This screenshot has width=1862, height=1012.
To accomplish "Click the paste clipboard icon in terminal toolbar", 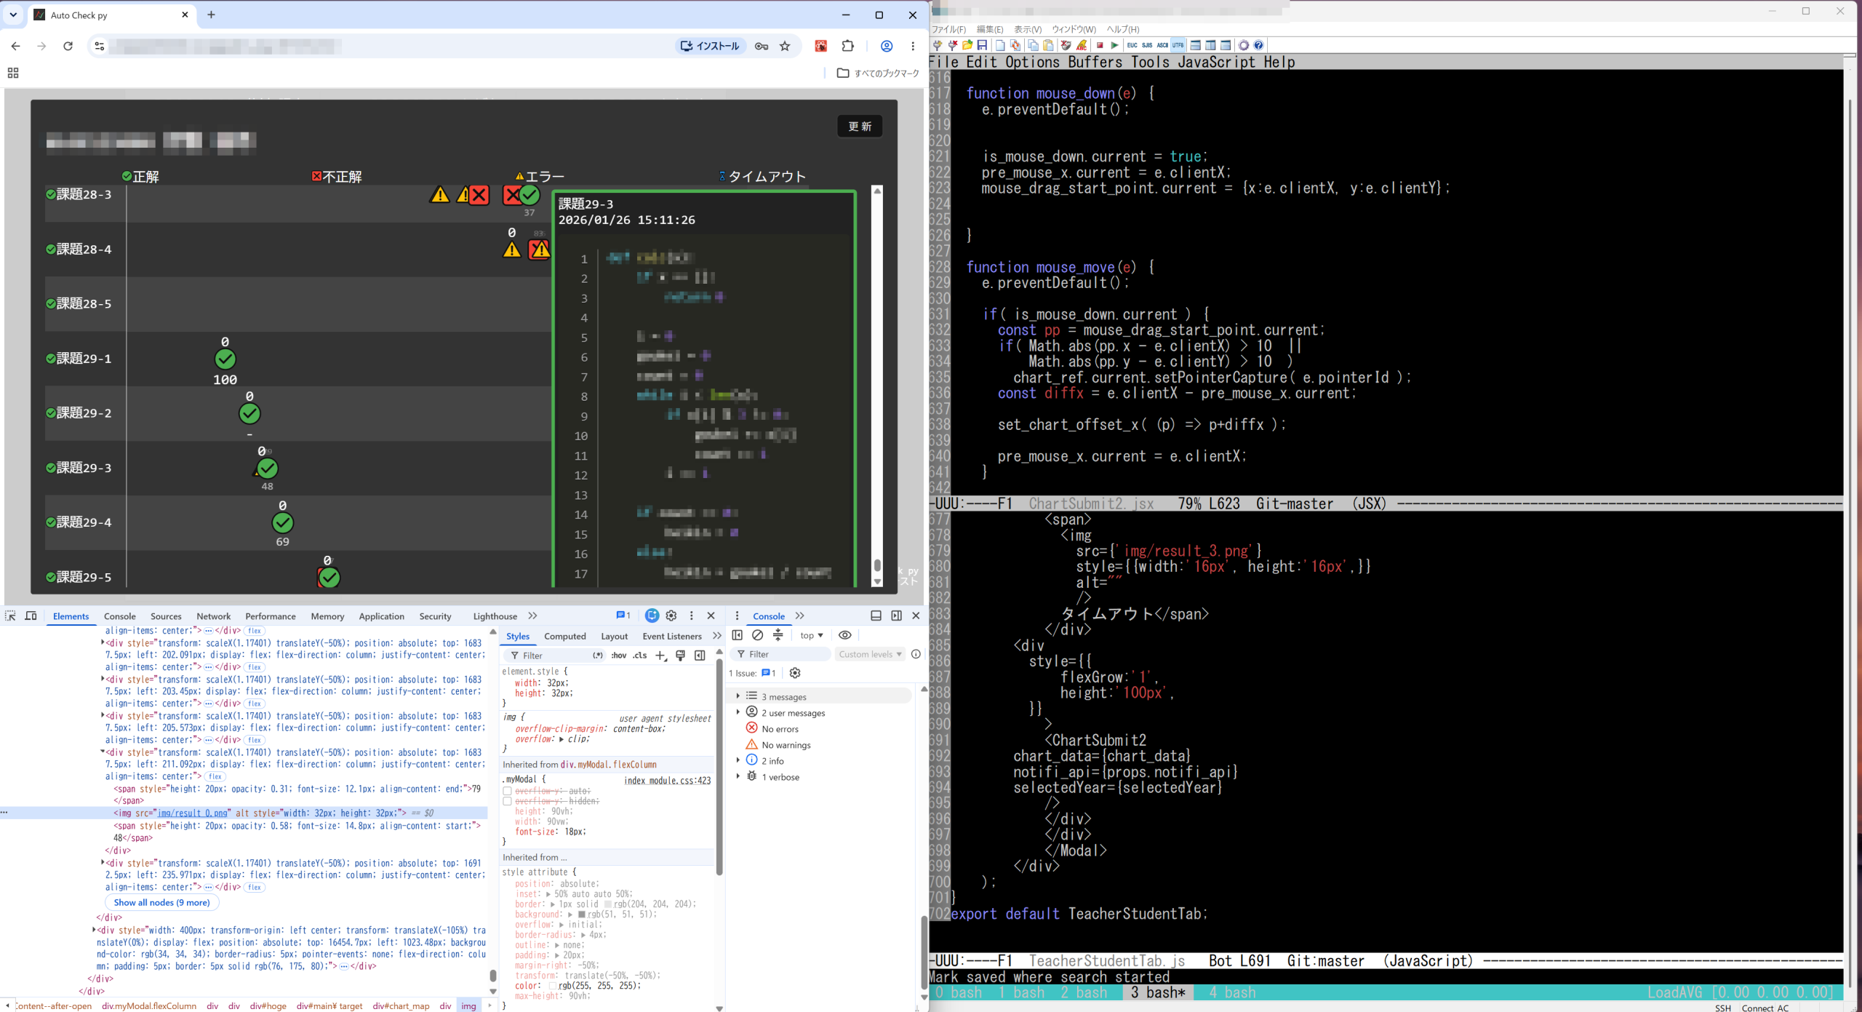I will coord(1048,45).
